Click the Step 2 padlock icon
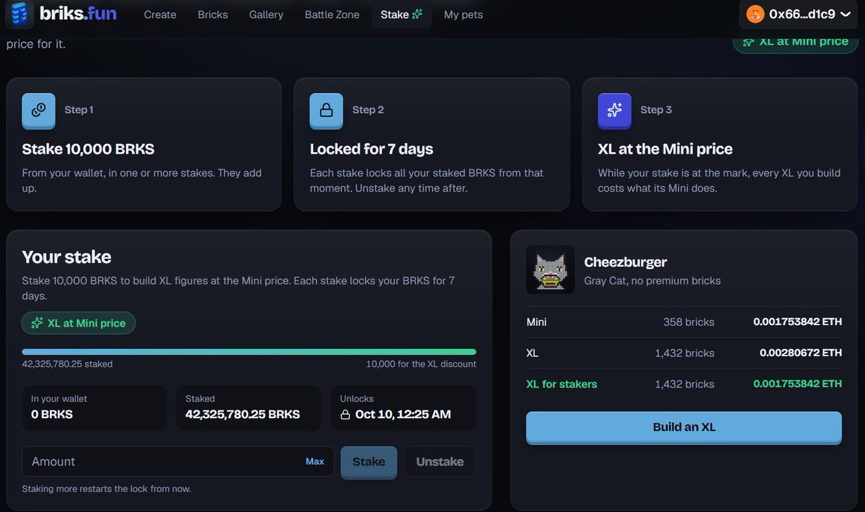The image size is (865, 512). click(x=327, y=110)
